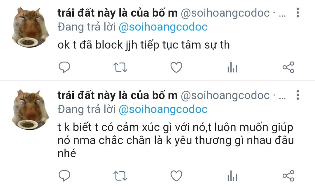The width and height of the screenshot is (315, 186).
Task: Click @soihoangcodoc reply link in first tweet
Action: point(163,27)
